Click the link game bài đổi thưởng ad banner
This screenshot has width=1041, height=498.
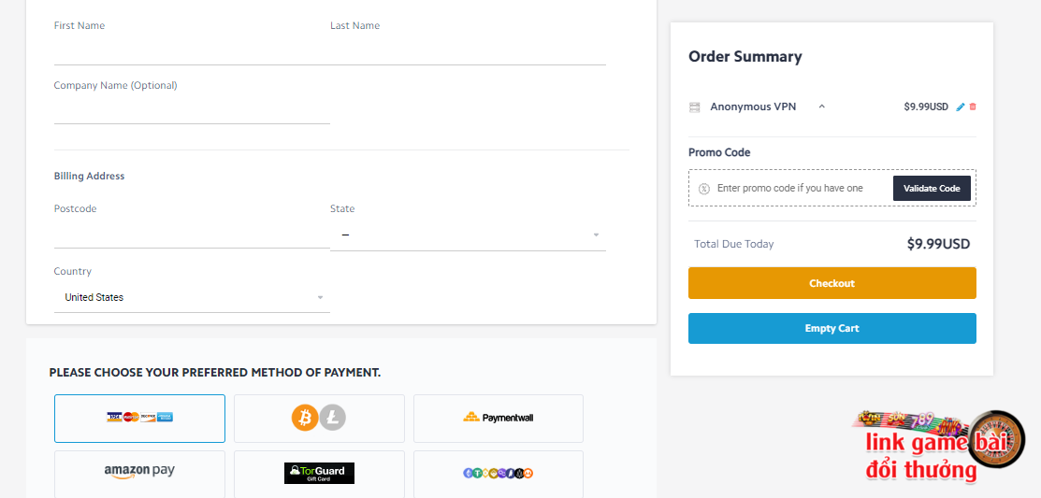point(938,447)
